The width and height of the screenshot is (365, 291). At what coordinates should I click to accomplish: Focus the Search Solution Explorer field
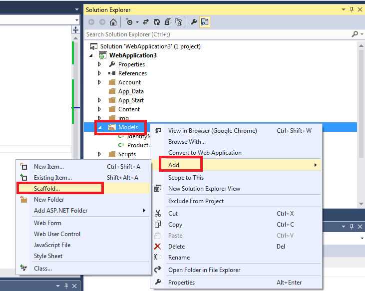[x=218, y=34]
